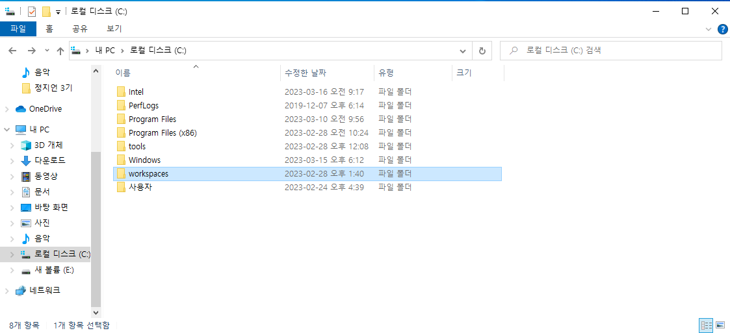Expand the ribbon with the chevron

pyautogui.click(x=709, y=29)
